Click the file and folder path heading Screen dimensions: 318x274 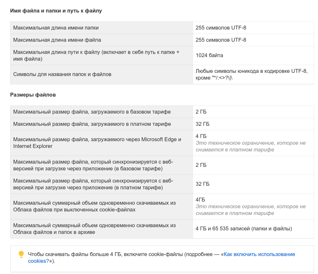[x=56, y=11]
